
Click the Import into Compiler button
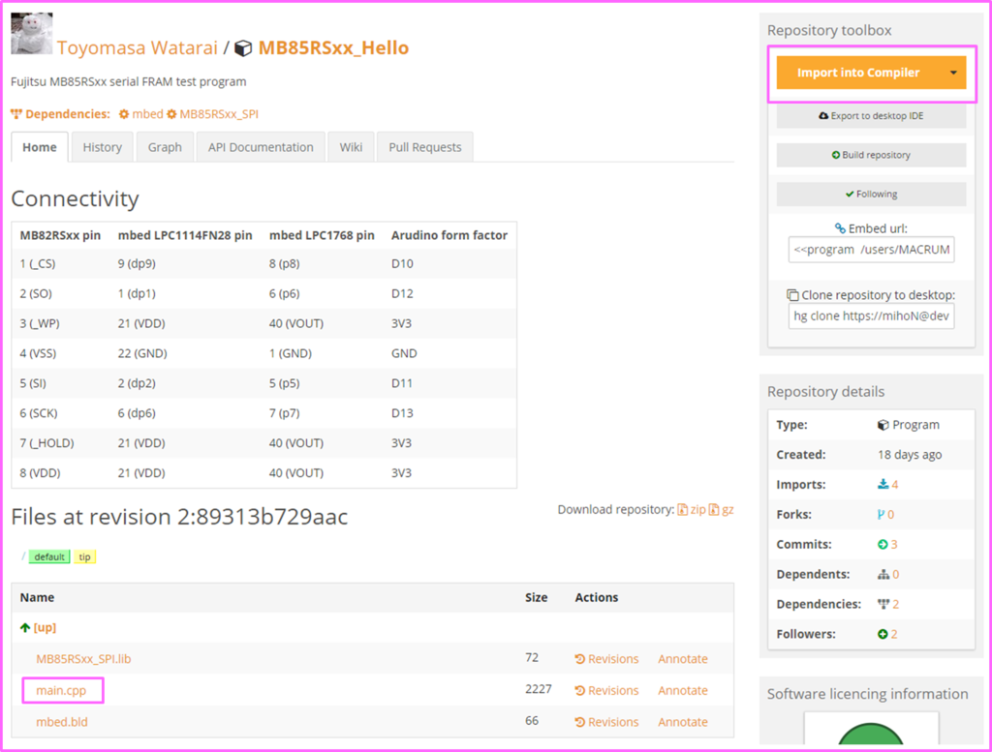pos(858,73)
